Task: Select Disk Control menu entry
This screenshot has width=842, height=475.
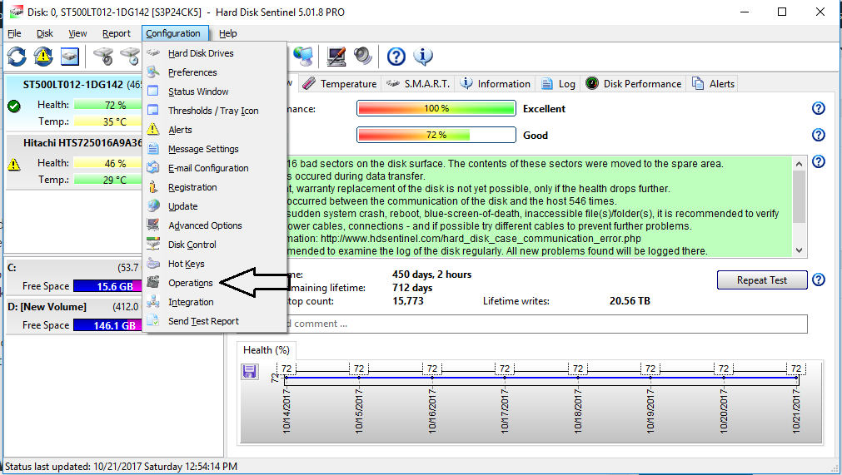Action: (215, 245)
